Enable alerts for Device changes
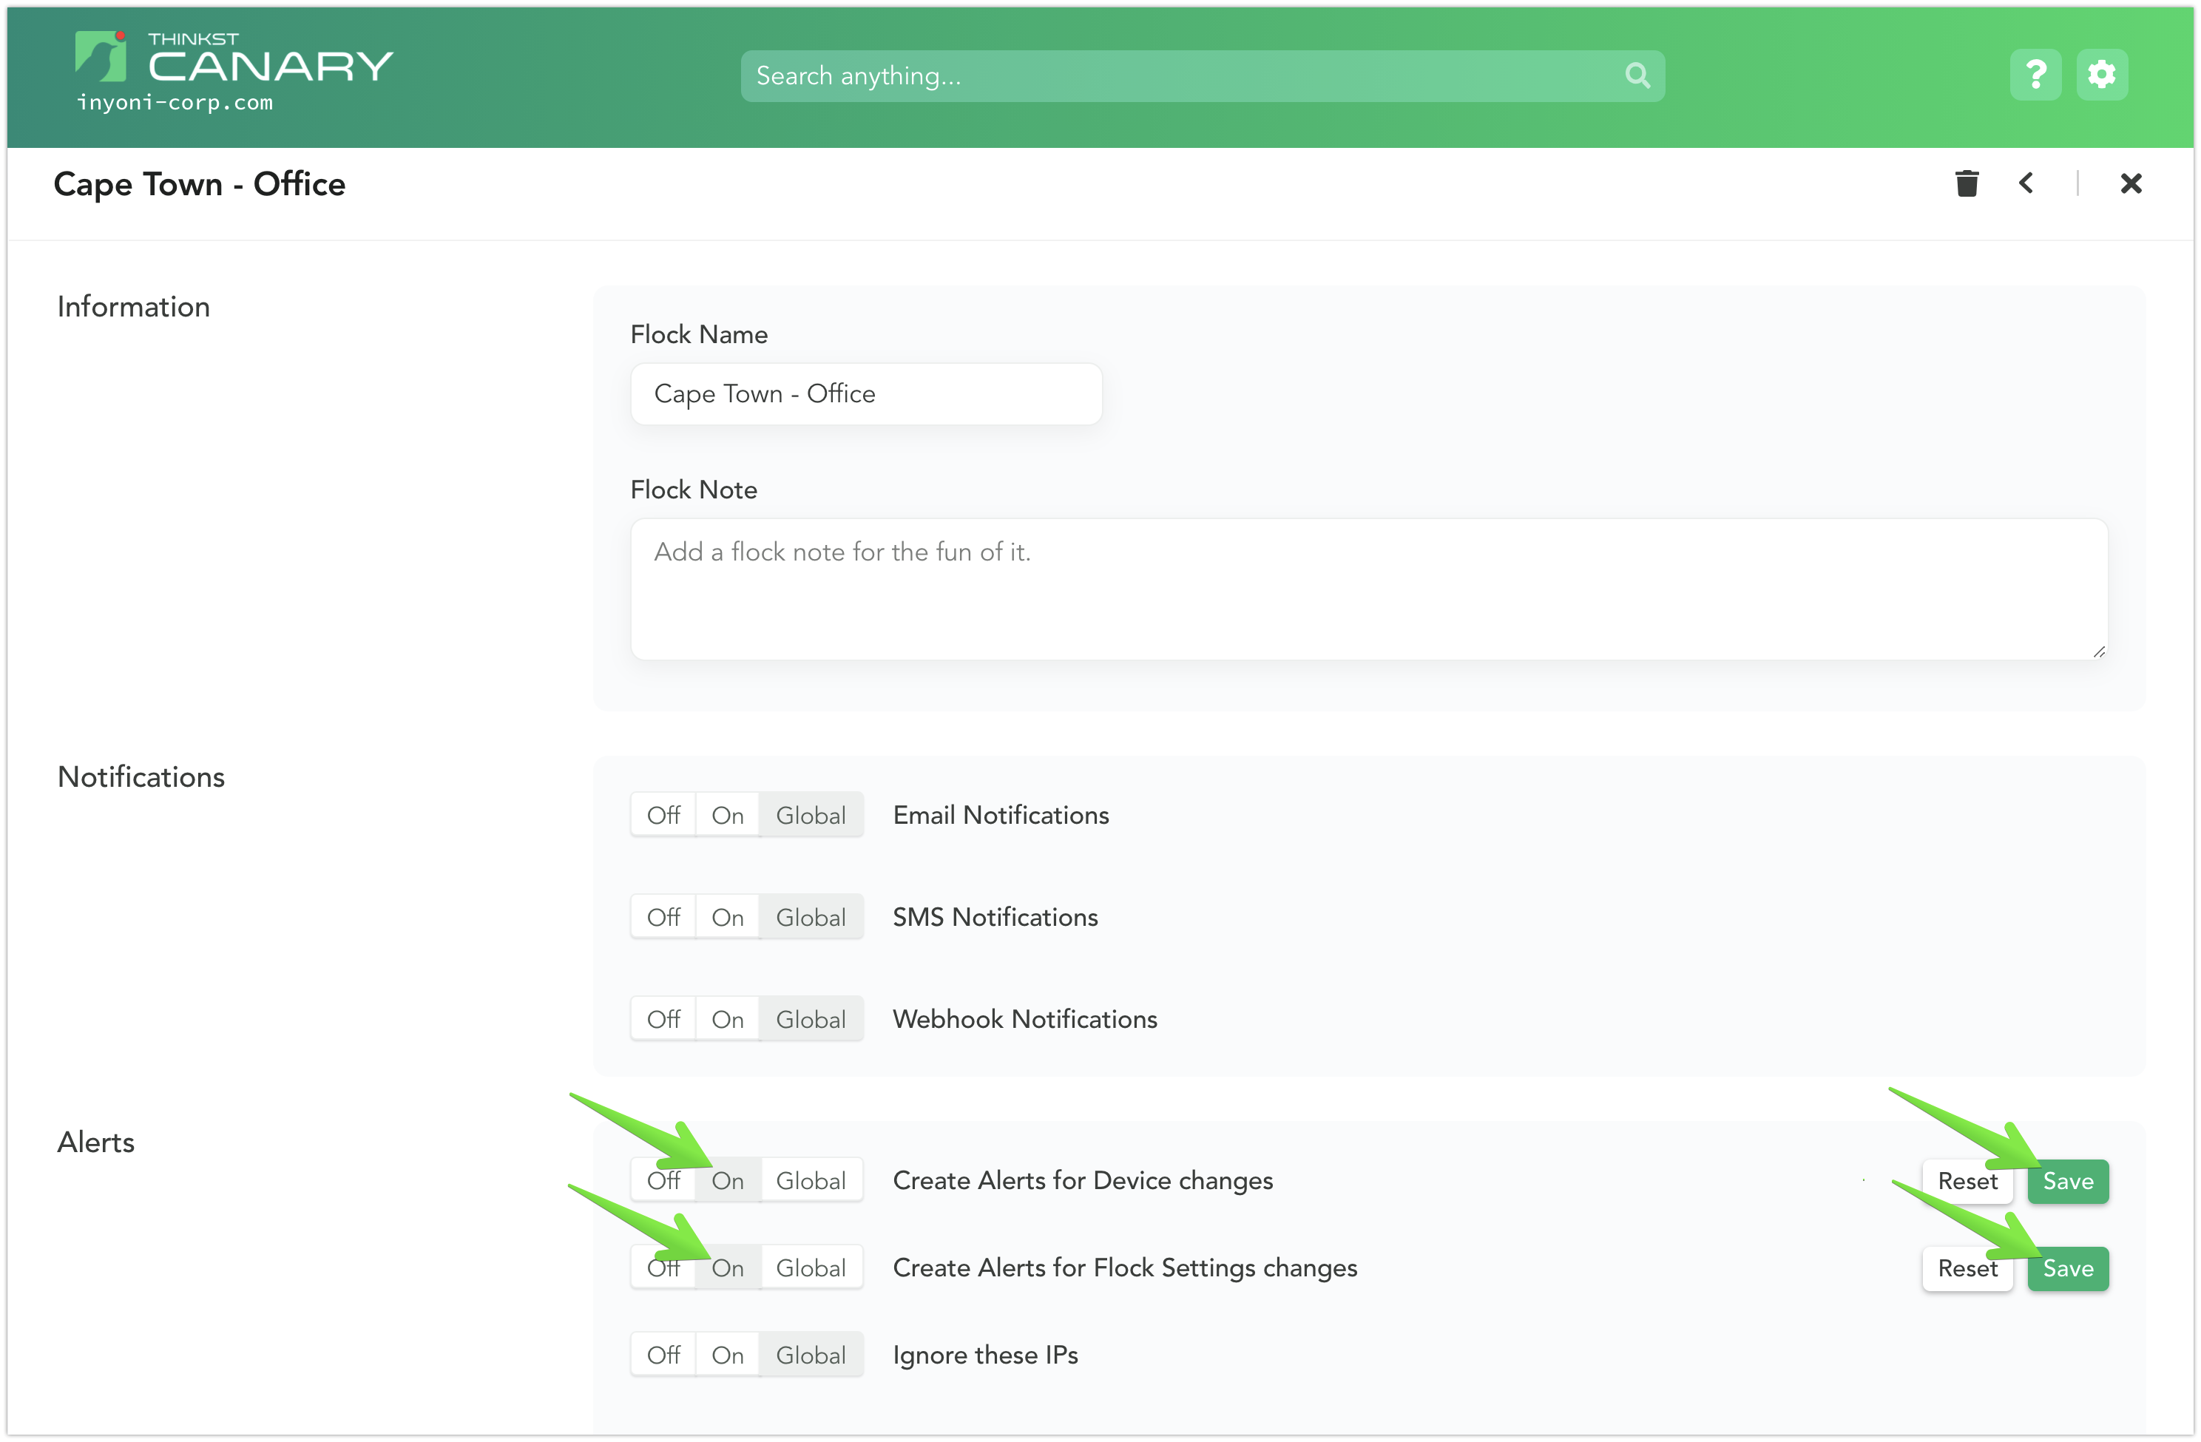Image resolution: width=2201 pixels, height=1442 pixels. [727, 1180]
